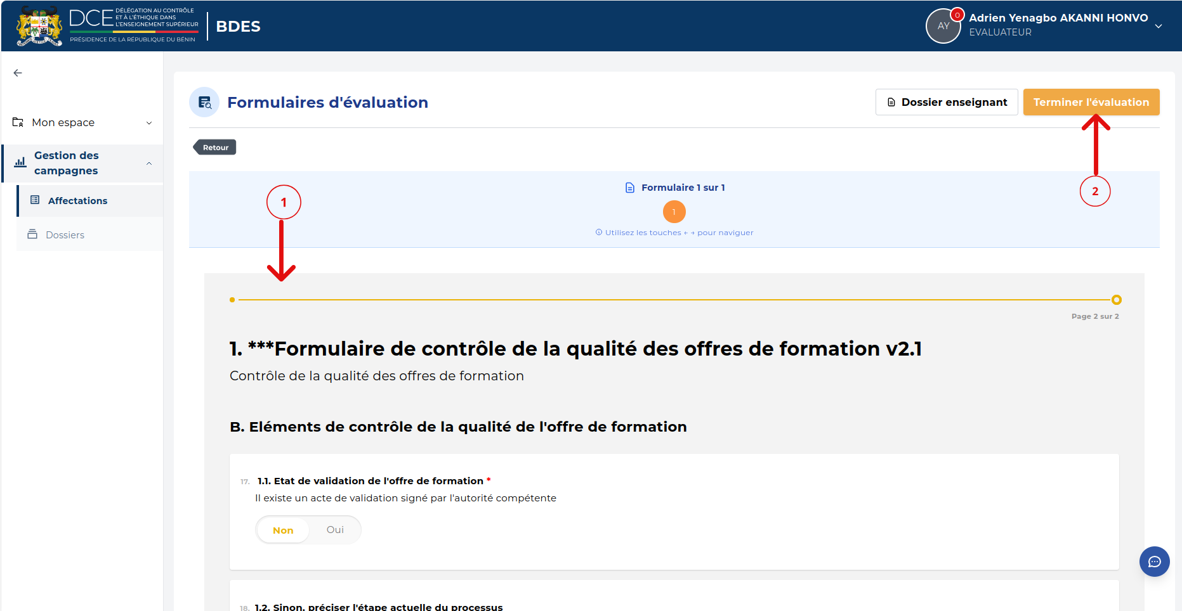Click the info icon before Utilisez les touches

(x=599, y=233)
